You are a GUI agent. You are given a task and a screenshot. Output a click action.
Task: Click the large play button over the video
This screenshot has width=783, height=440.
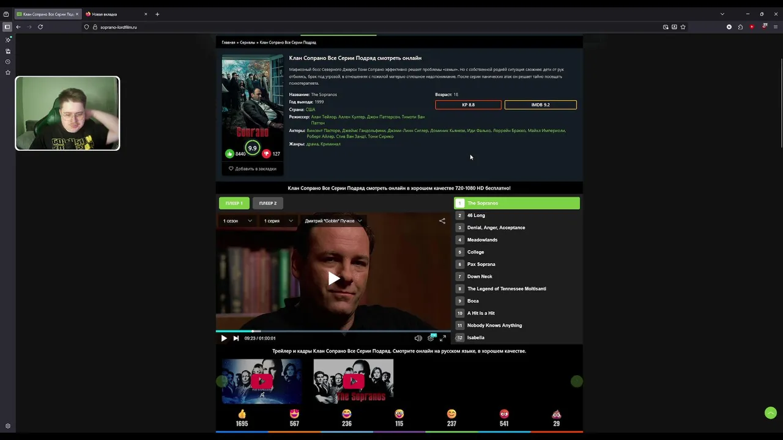tap(333, 279)
